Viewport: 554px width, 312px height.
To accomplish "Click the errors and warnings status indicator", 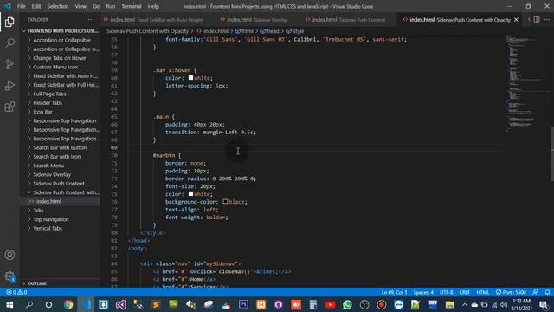I will (x=16, y=292).
